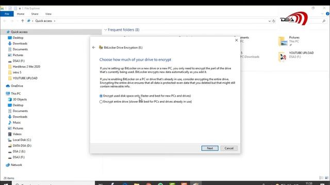Go back in the BitLocker wizard
330x185 pixels.
pyautogui.click(x=94, y=47)
